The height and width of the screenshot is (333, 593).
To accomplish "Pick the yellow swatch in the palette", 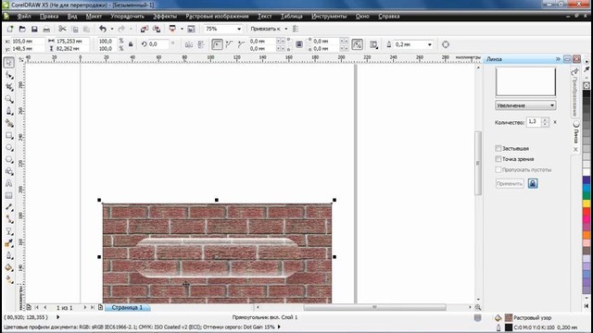I will point(587,203).
